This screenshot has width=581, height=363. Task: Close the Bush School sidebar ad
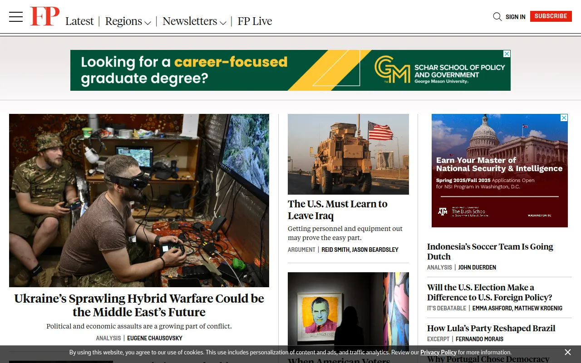point(564,118)
